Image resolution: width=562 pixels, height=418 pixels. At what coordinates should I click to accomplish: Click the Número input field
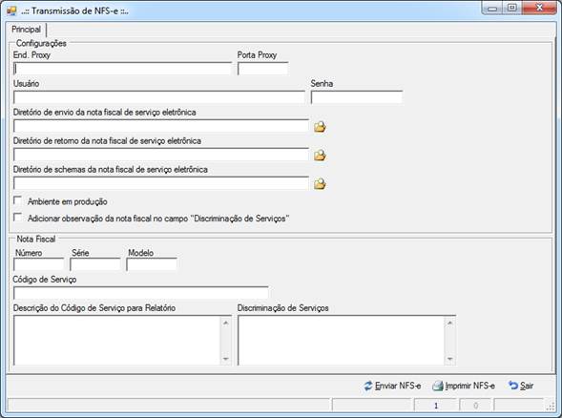click(x=38, y=264)
